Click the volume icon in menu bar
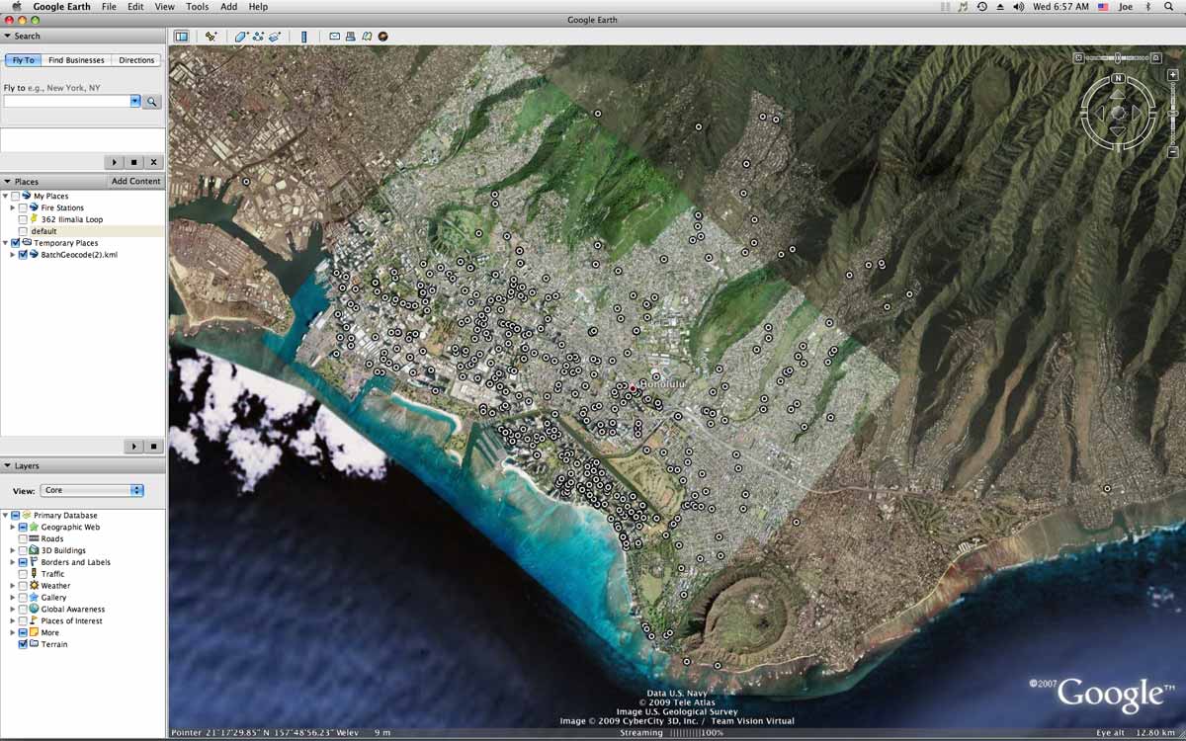The image size is (1186, 741). [x=1018, y=6]
